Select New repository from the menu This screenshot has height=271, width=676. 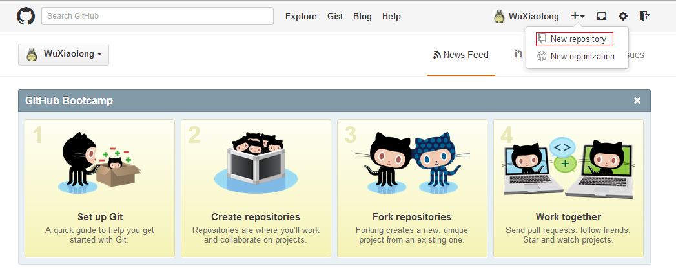click(x=578, y=39)
